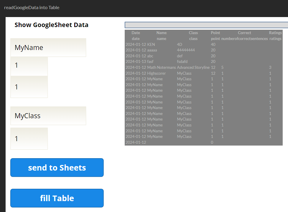
Task: Select the Math Notermans name cell
Action: (161, 67)
